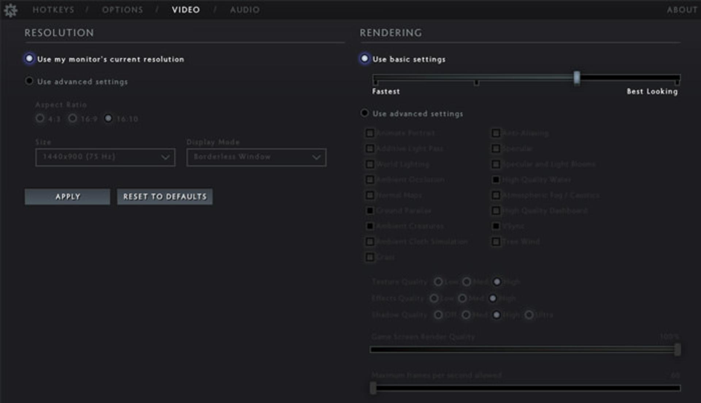Set Shadow Quality to Ultra
The image size is (701, 403).
[529, 315]
